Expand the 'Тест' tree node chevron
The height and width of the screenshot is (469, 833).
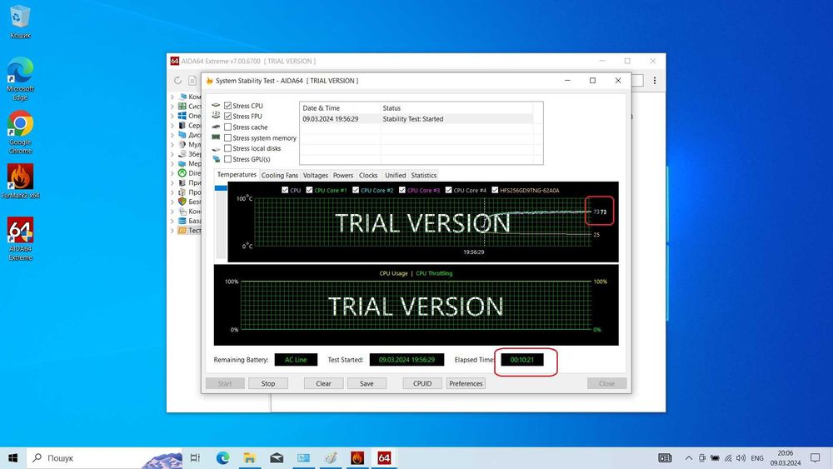coord(172,231)
